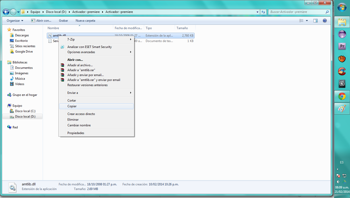
Task: Toggle the preview pane icon
Action: [316, 21]
